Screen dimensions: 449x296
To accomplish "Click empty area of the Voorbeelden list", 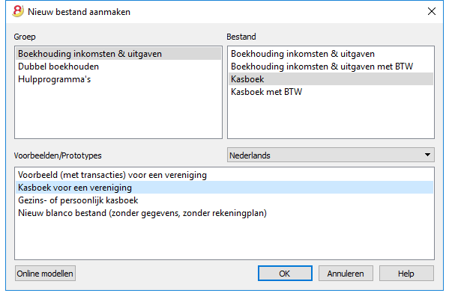I will click(x=225, y=239).
